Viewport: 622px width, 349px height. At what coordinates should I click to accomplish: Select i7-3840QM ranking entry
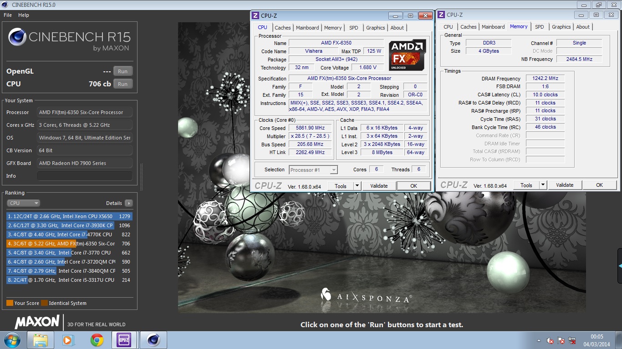point(69,271)
